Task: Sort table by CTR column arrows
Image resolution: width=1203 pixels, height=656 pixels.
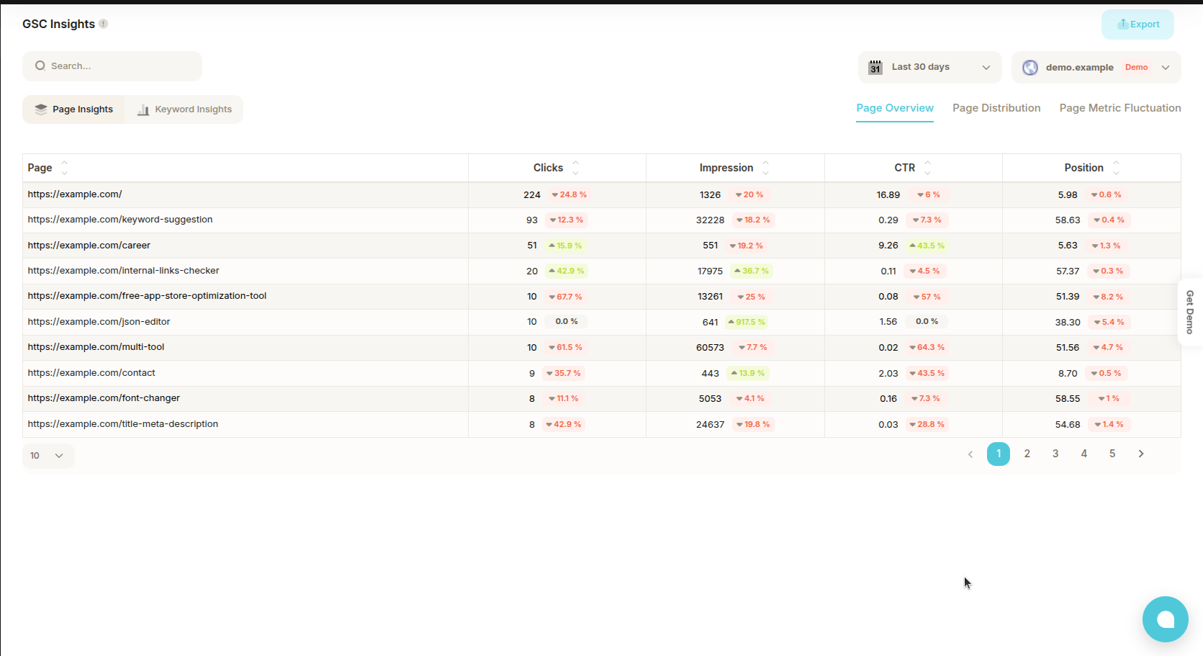Action: [x=927, y=168]
